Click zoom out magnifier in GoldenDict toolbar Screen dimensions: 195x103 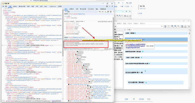175,26
